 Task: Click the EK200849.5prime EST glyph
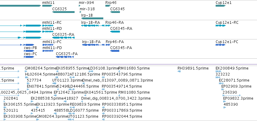coord(218,71)
